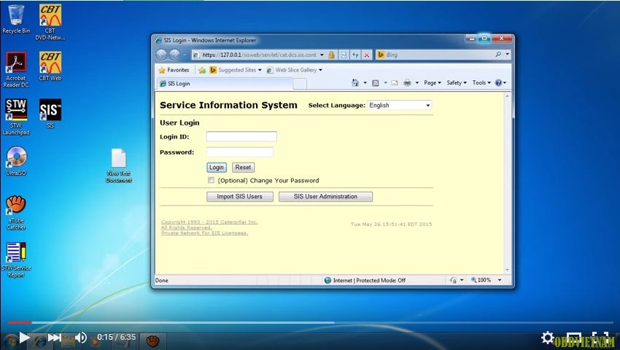Click the SIS User Administration button
The image size is (620, 350).
click(325, 197)
